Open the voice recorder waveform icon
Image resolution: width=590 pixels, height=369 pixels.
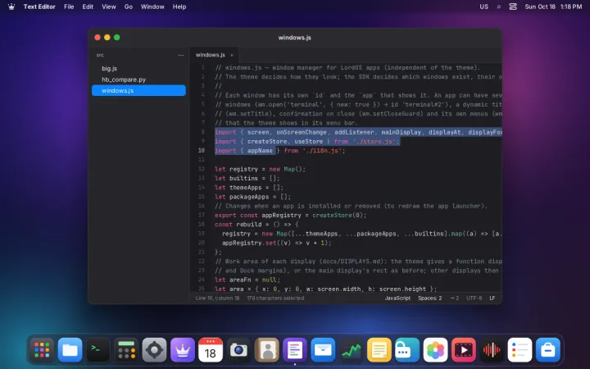tap(492, 350)
